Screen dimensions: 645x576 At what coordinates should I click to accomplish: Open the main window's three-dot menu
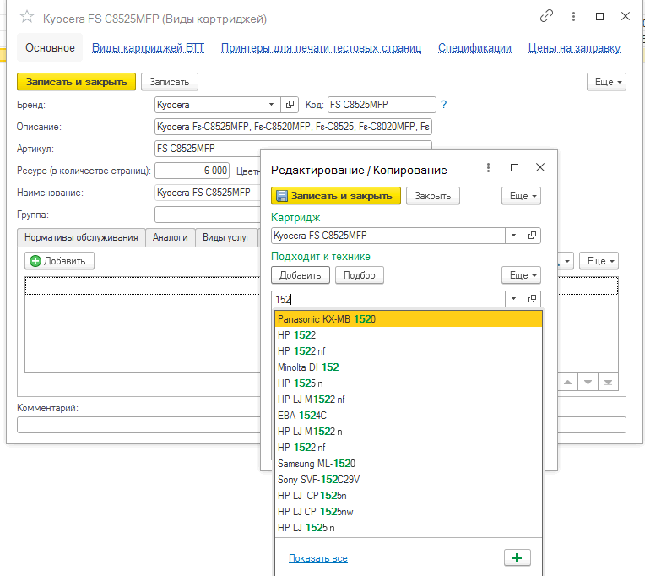click(573, 16)
